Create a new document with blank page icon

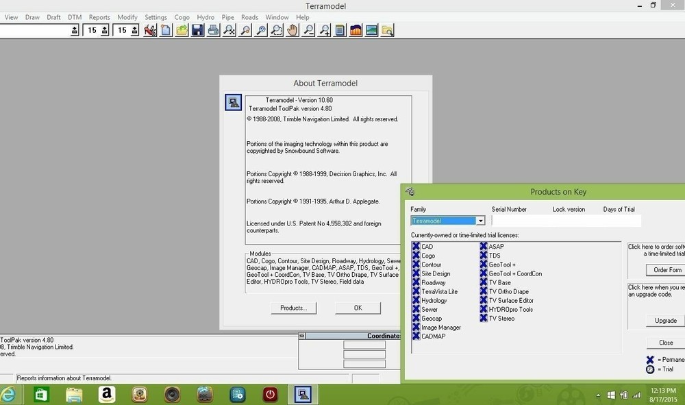[166, 30]
